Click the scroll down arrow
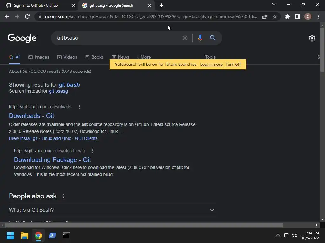325x243 pixels. [x=322, y=220]
